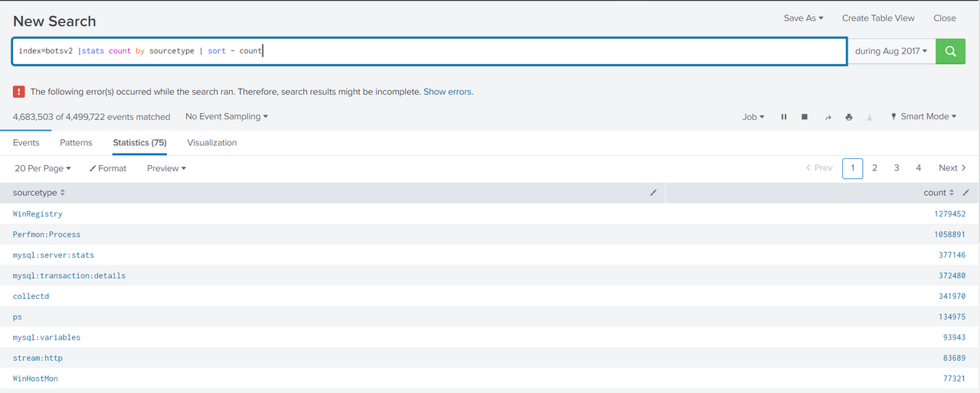Stop the search job

805,117
